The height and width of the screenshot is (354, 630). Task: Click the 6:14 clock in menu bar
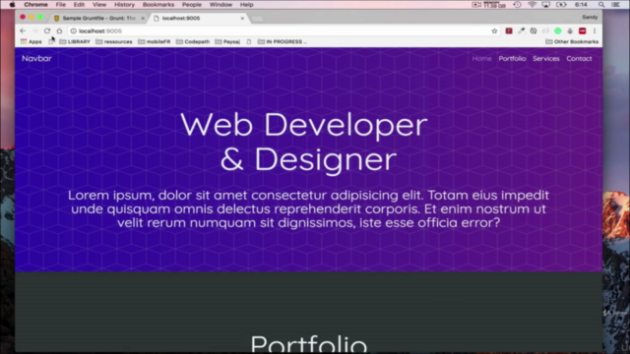coord(581,4)
